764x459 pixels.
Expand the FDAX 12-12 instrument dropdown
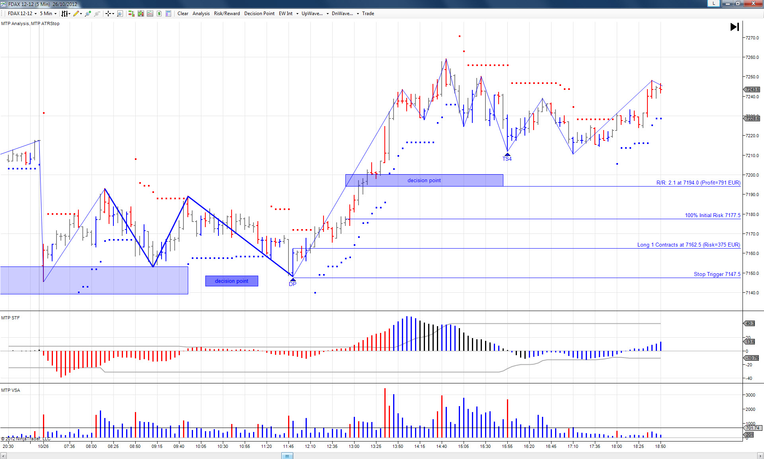click(35, 14)
